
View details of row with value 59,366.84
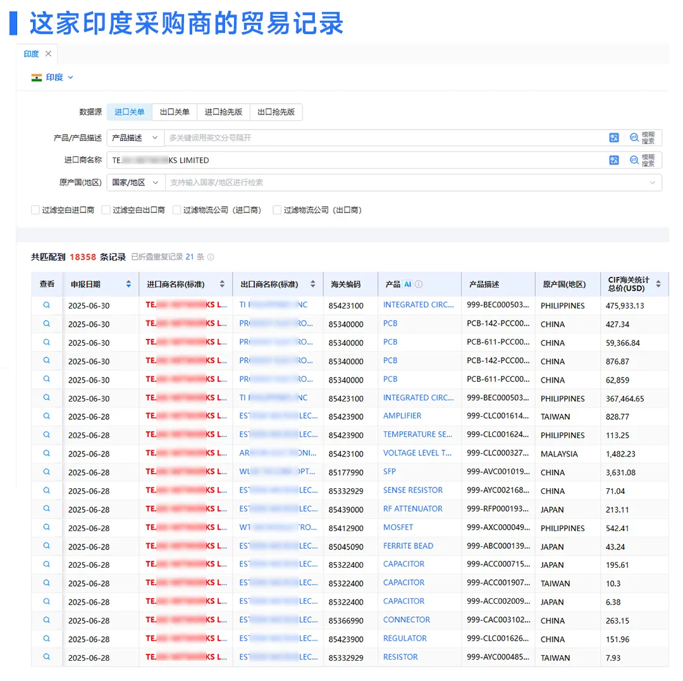click(x=47, y=342)
